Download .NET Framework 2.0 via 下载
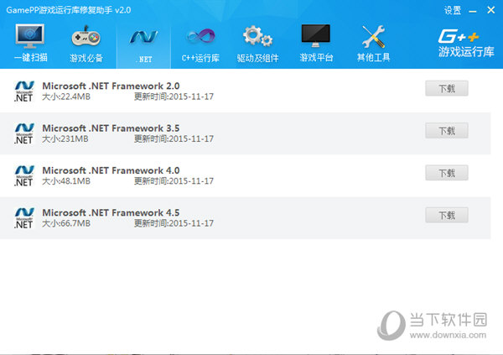 pos(447,88)
